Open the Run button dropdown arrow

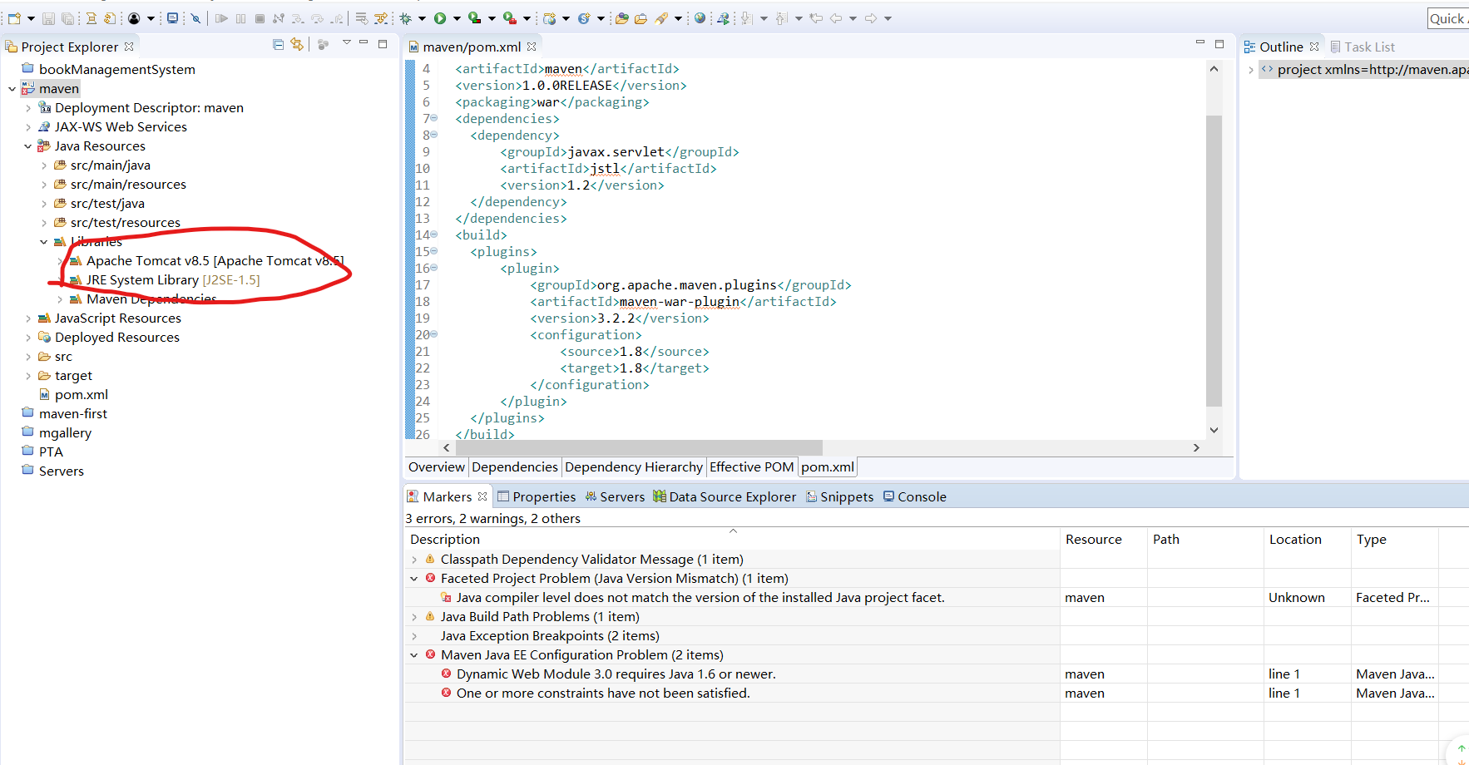point(457,18)
